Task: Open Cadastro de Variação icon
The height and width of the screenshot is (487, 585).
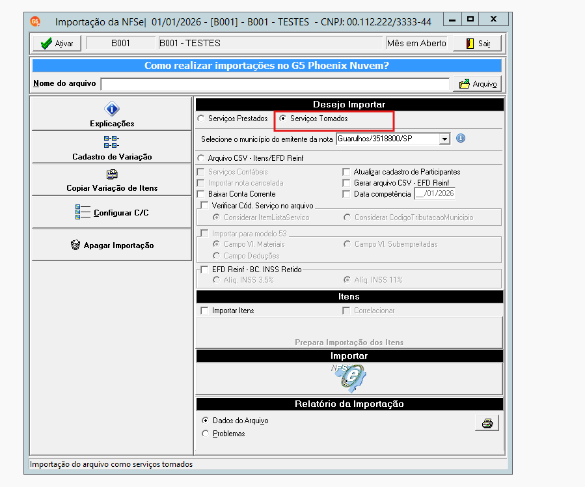Action: (111, 142)
